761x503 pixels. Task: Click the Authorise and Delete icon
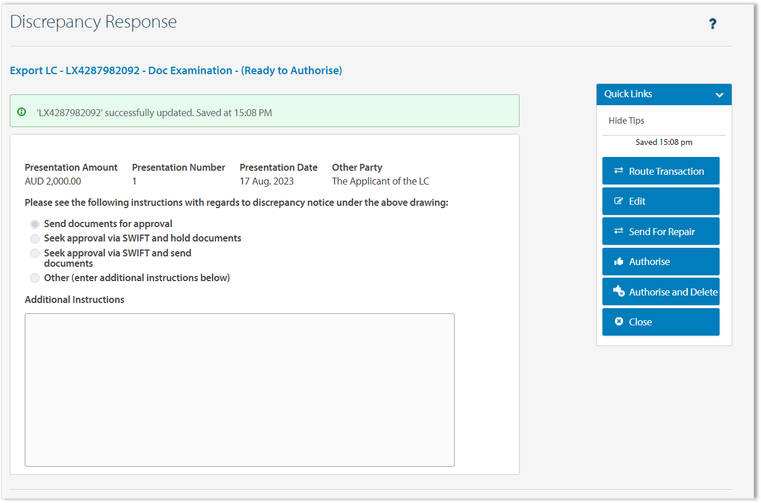click(618, 291)
